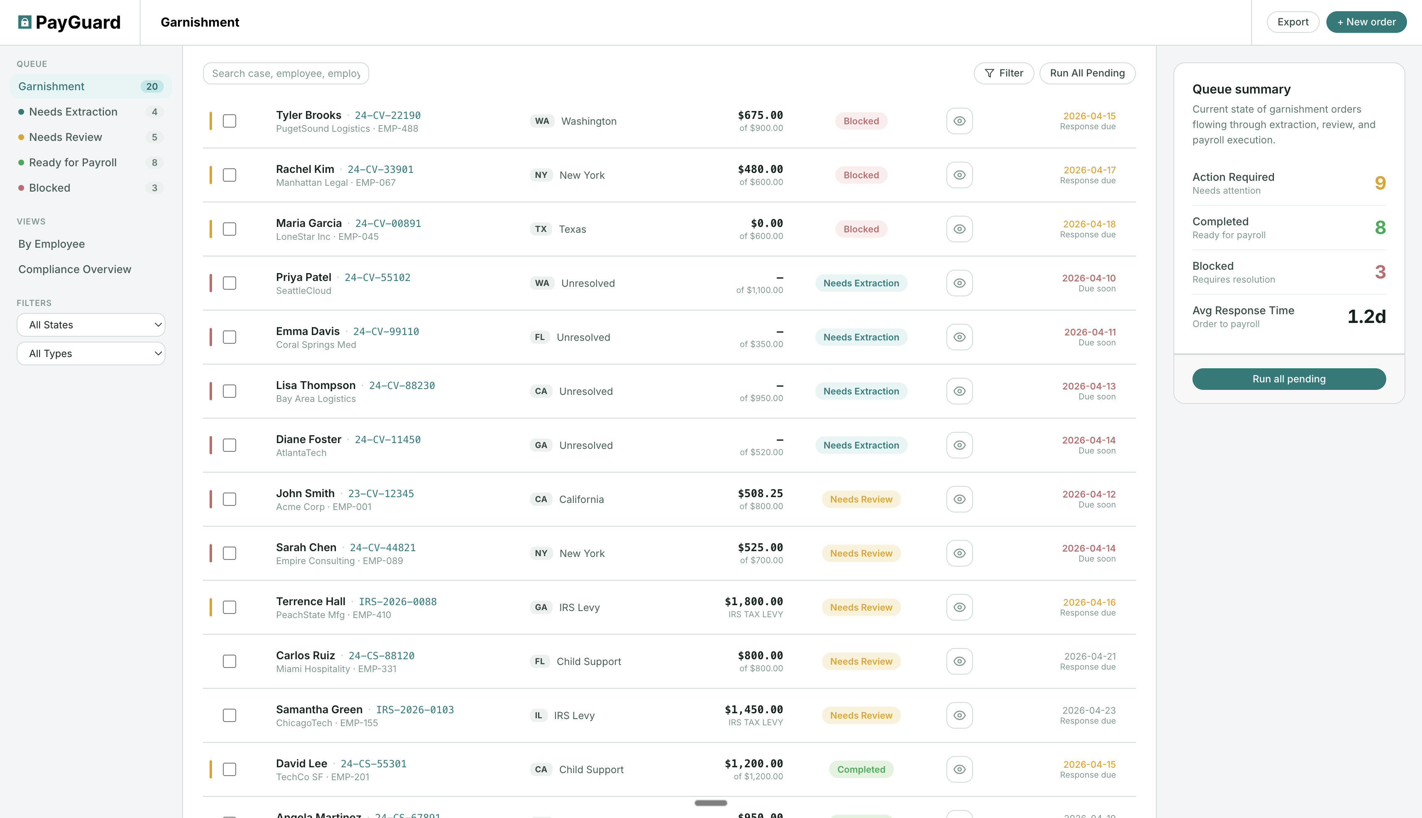Preview Priya Patel's garnishment order
Image resolution: width=1422 pixels, height=818 pixels.
(x=959, y=283)
